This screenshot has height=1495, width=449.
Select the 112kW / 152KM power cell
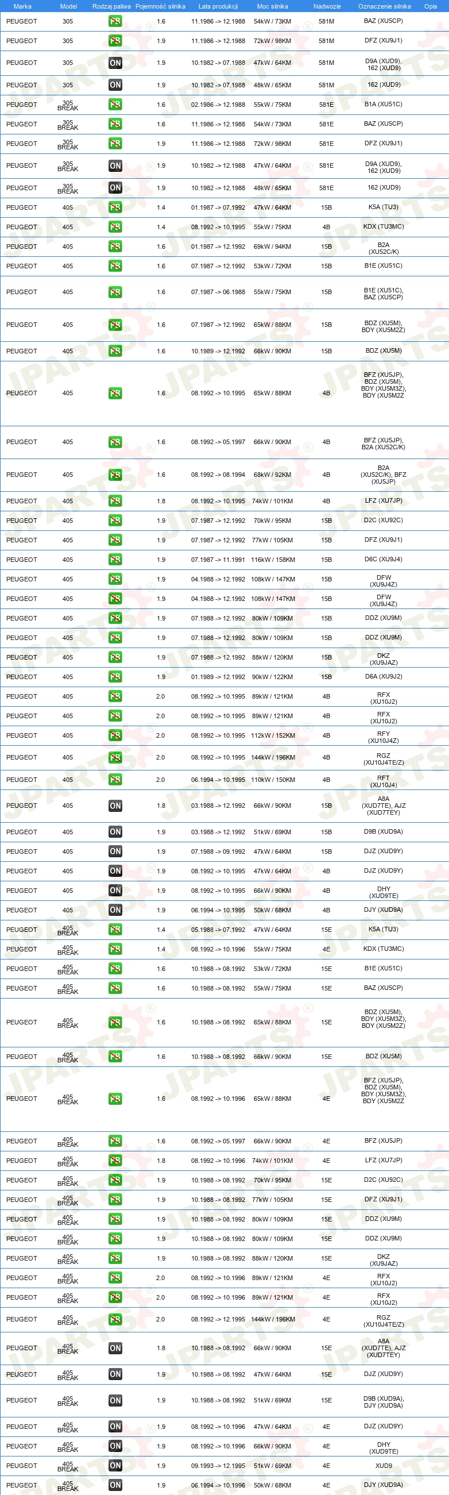pyautogui.click(x=273, y=736)
